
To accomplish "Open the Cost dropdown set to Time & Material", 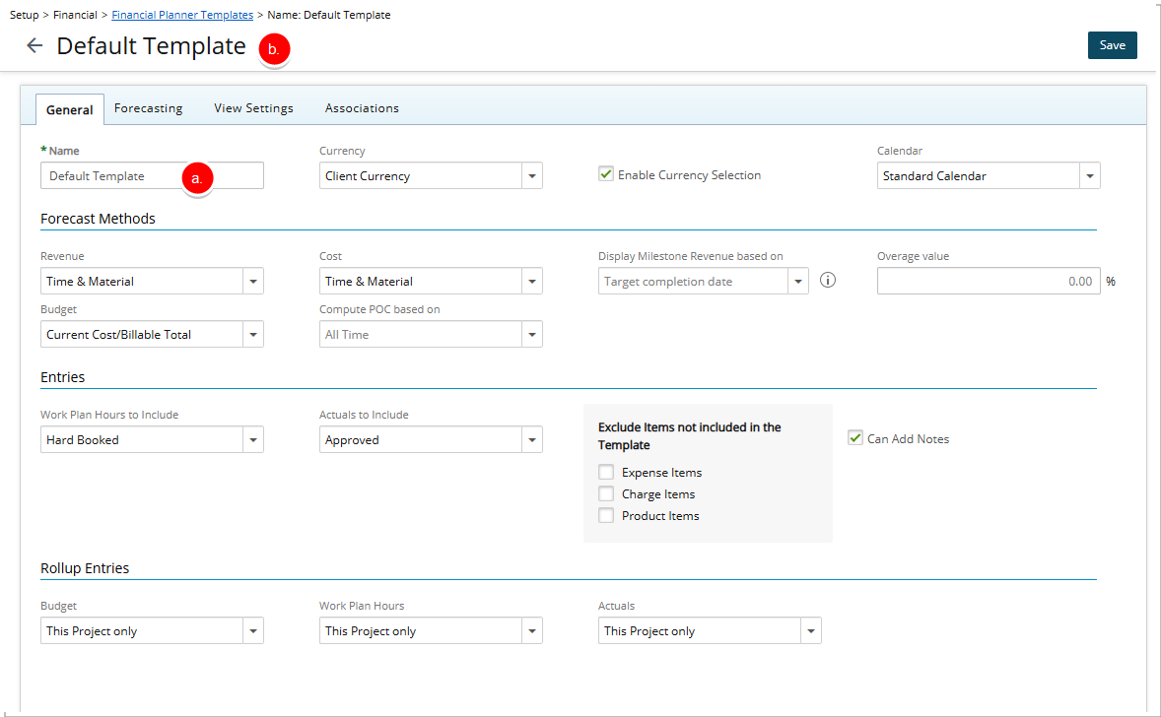I will click(x=531, y=281).
